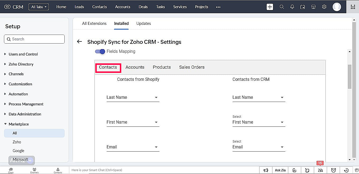Open the All Tabs dropdown
Viewport: 359px width, 174px height.
[39, 7]
